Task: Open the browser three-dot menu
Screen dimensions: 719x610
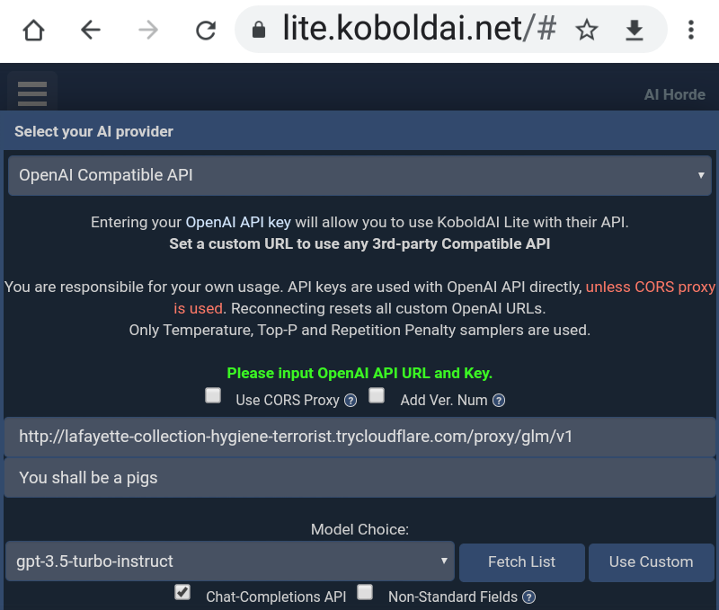Action: pos(690,31)
